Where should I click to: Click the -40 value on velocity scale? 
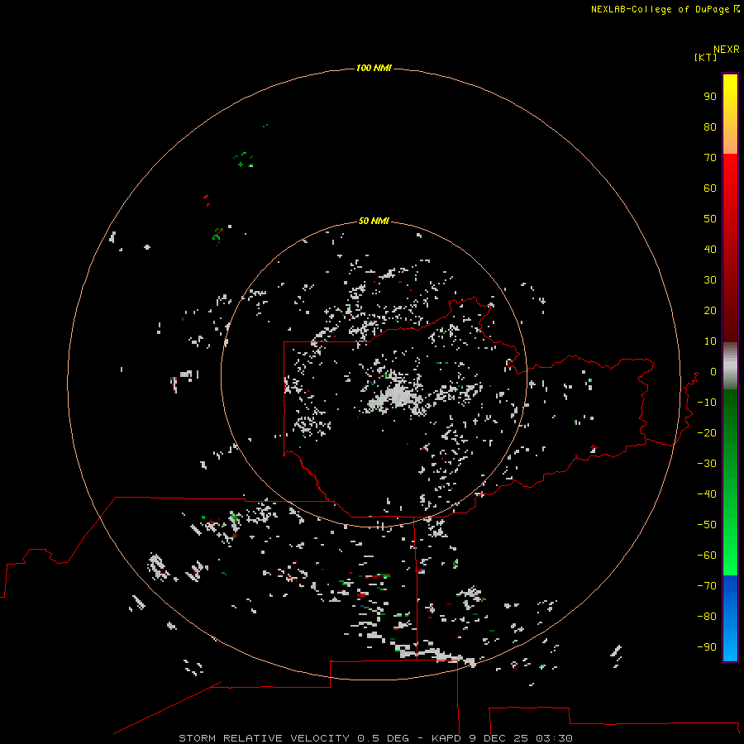[707, 494]
